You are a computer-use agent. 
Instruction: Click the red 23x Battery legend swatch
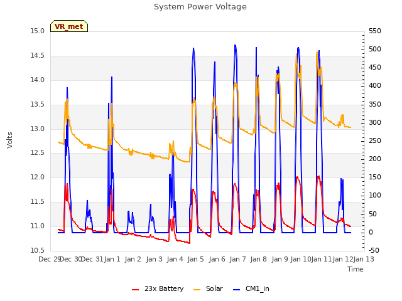pyautogui.click(x=136, y=289)
